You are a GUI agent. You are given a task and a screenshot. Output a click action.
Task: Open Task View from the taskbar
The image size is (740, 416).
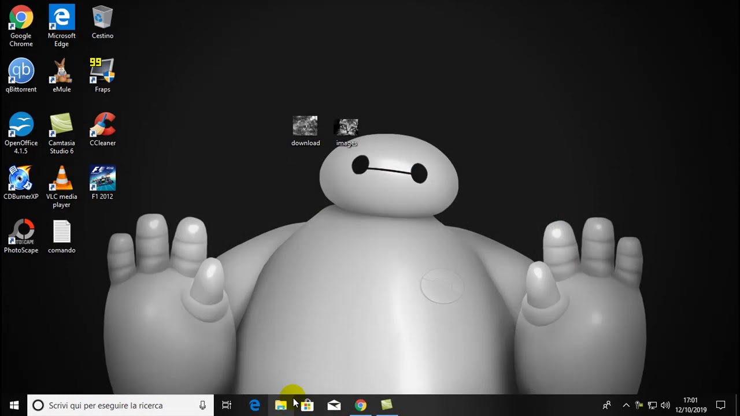pyautogui.click(x=227, y=405)
